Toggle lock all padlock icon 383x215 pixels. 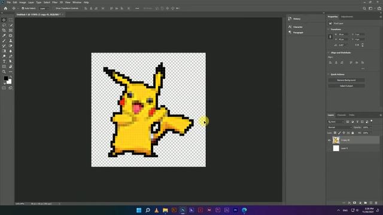pyautogui.click(x=352, y=133)
